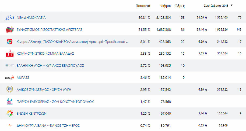Click the Ψήφοι column header
The width and height of the screenshot is (246, 131).
coord(166,6)
